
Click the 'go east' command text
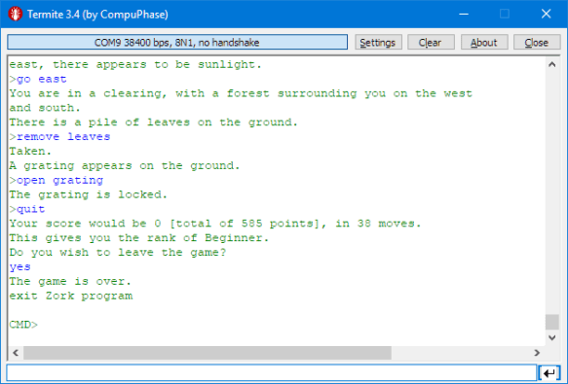42,79
